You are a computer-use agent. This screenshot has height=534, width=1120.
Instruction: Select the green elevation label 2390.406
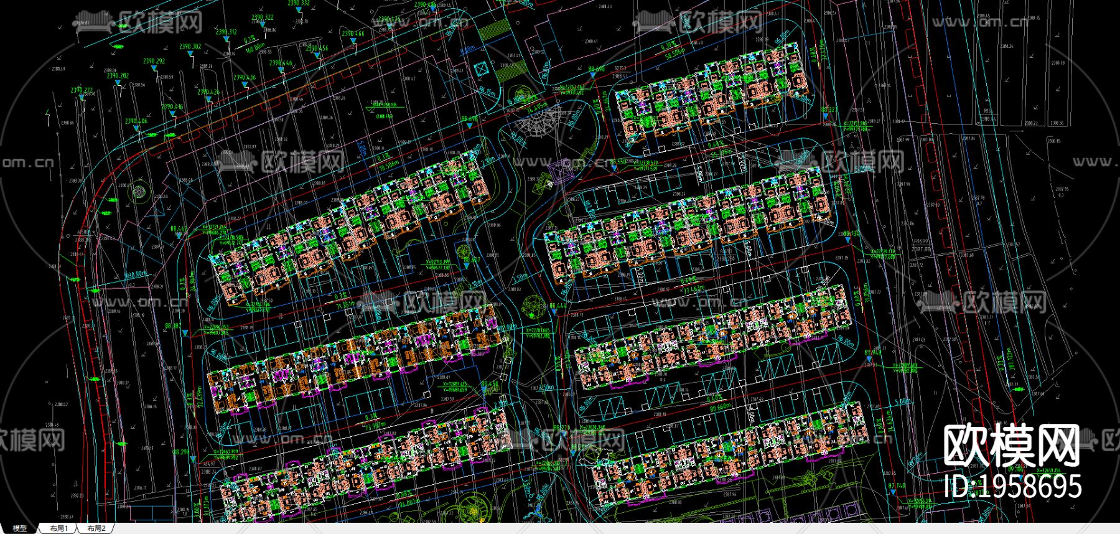pyautogui.click(x=136, y=121)
